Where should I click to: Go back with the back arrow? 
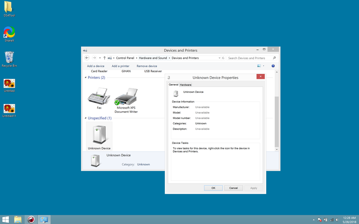pyautogui.click(x=87, y=58)
